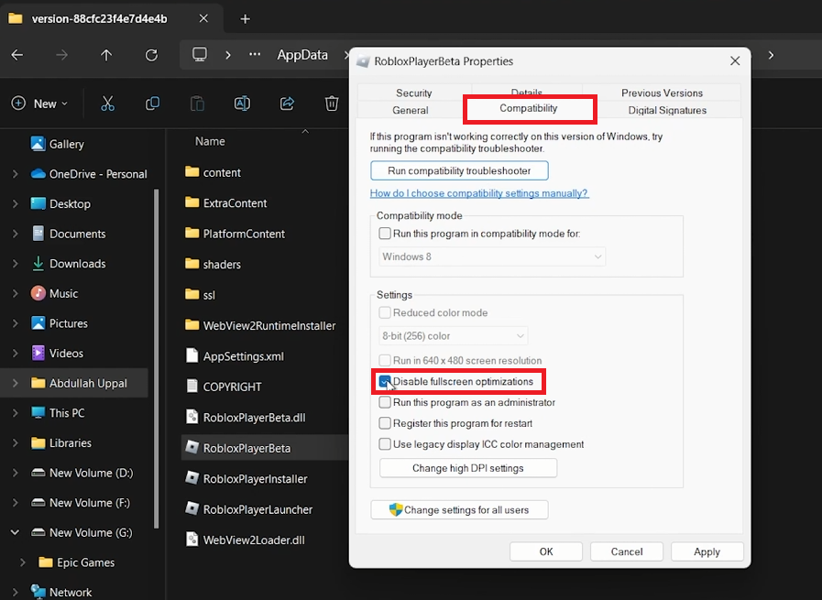Click the Cut scissors icon in Explorer toolbar

click(107, 104)
